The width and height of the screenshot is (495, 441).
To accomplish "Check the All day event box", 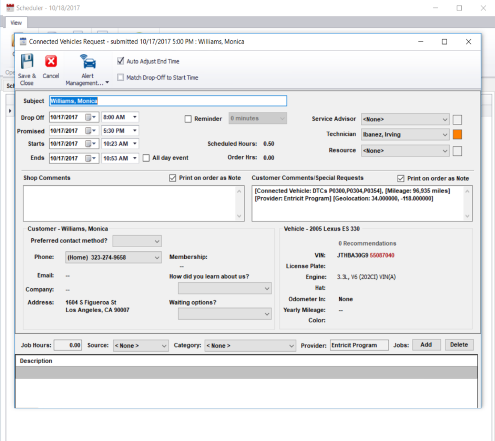I will 146,158.
